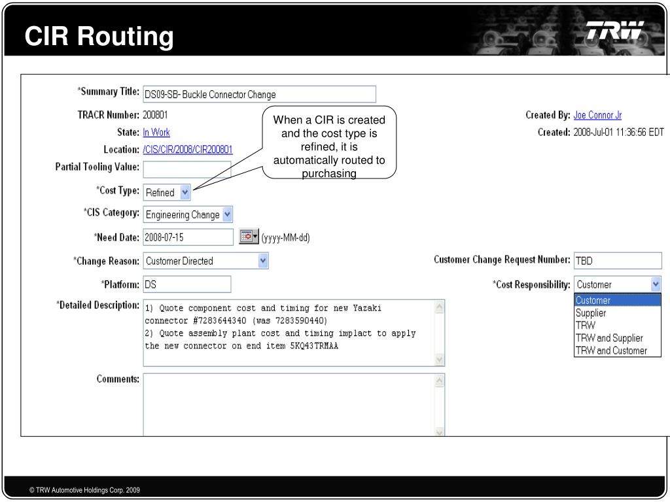Select Customer in the Cost Responsibility list
Image resolution: width=670 pixels, height=502 pixels.
(618, 300)
